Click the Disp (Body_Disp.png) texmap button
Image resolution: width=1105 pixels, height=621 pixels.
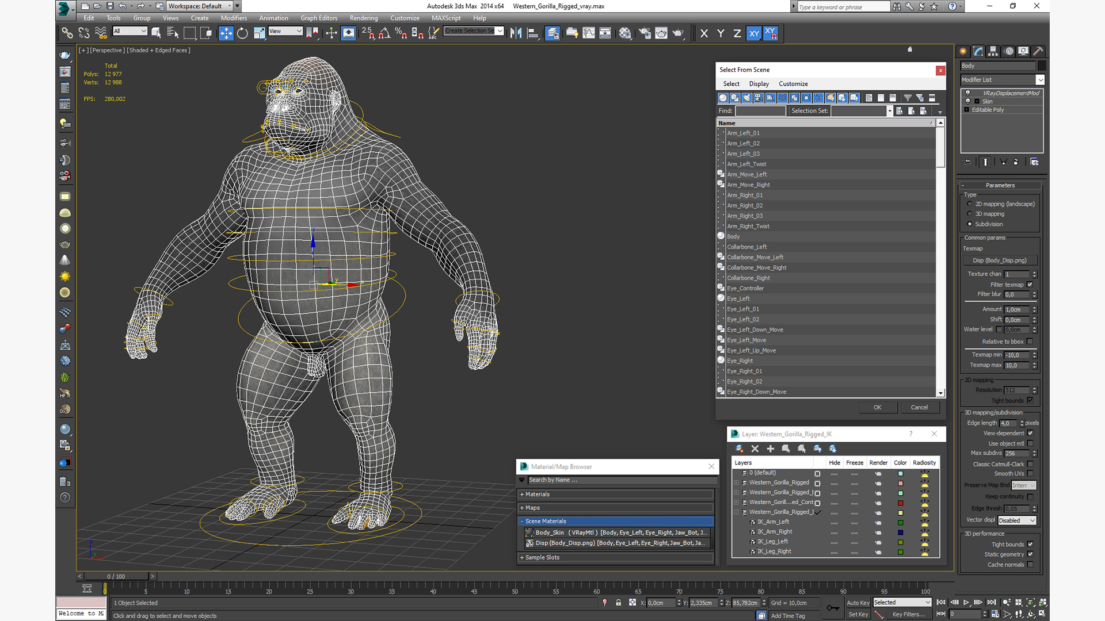coord(1000,260)
